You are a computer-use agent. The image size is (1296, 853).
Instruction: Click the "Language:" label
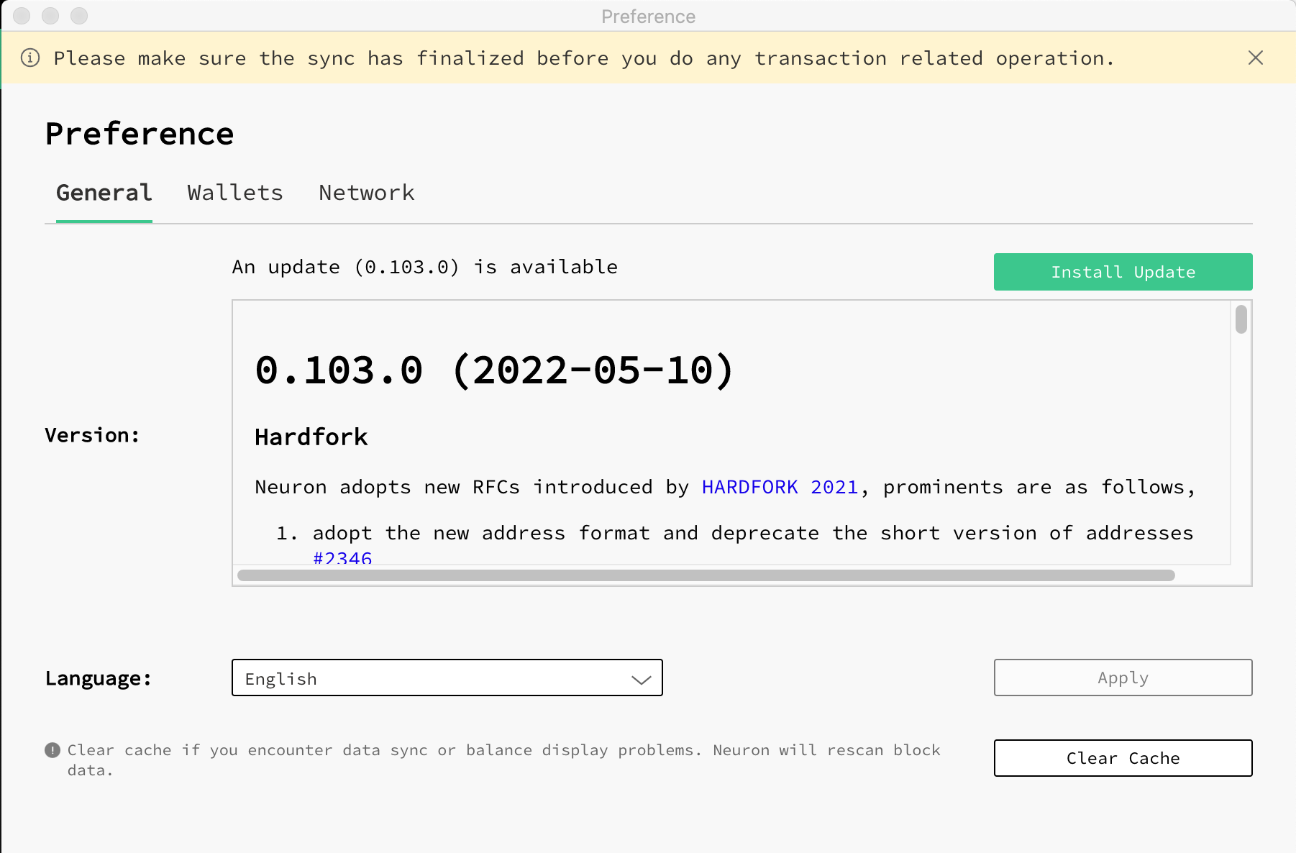pos(99,678)
